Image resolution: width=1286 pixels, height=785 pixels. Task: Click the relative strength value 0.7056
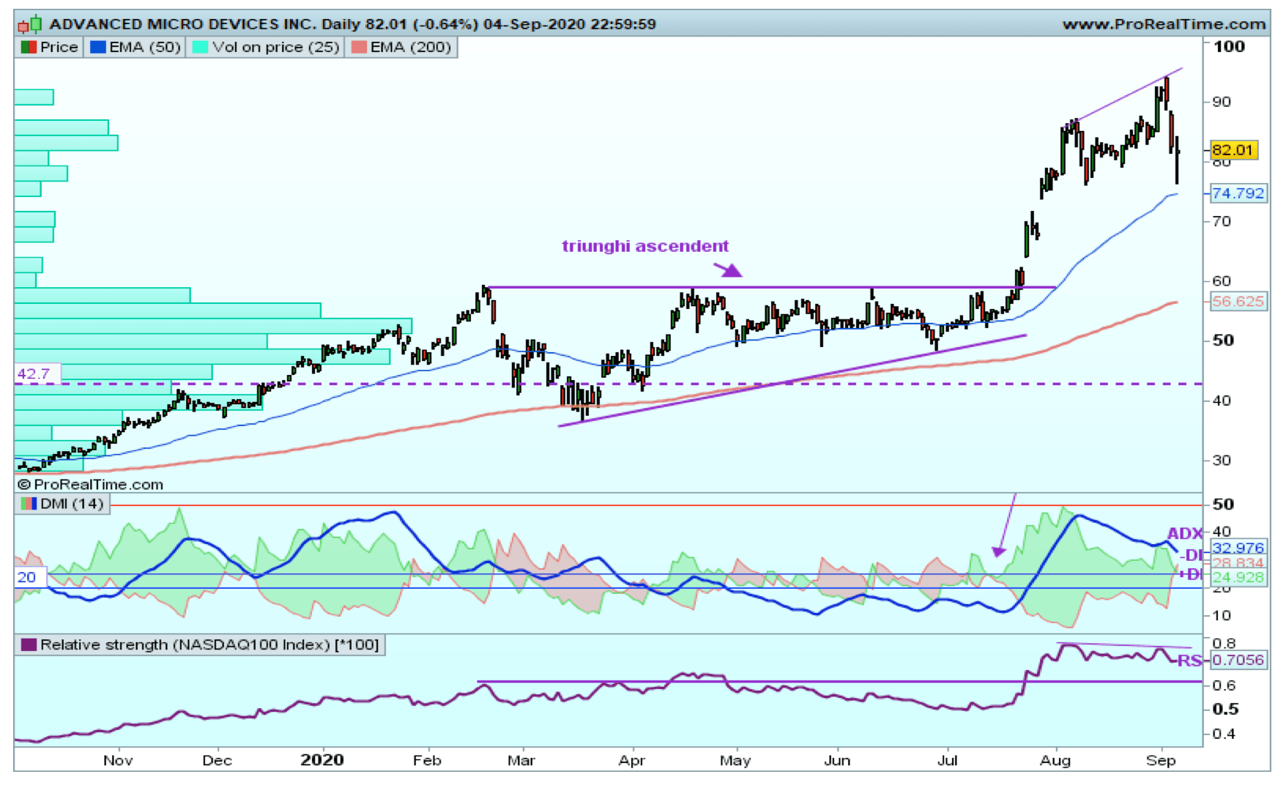(x=1238, y=660)
